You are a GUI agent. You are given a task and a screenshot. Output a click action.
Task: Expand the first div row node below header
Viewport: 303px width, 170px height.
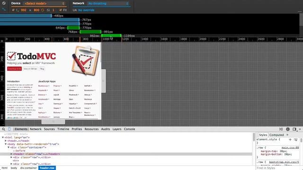11,157
